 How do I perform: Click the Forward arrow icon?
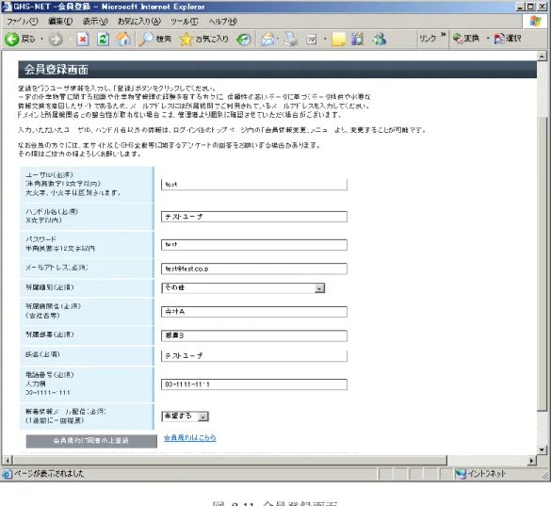(x=56, y=39)
